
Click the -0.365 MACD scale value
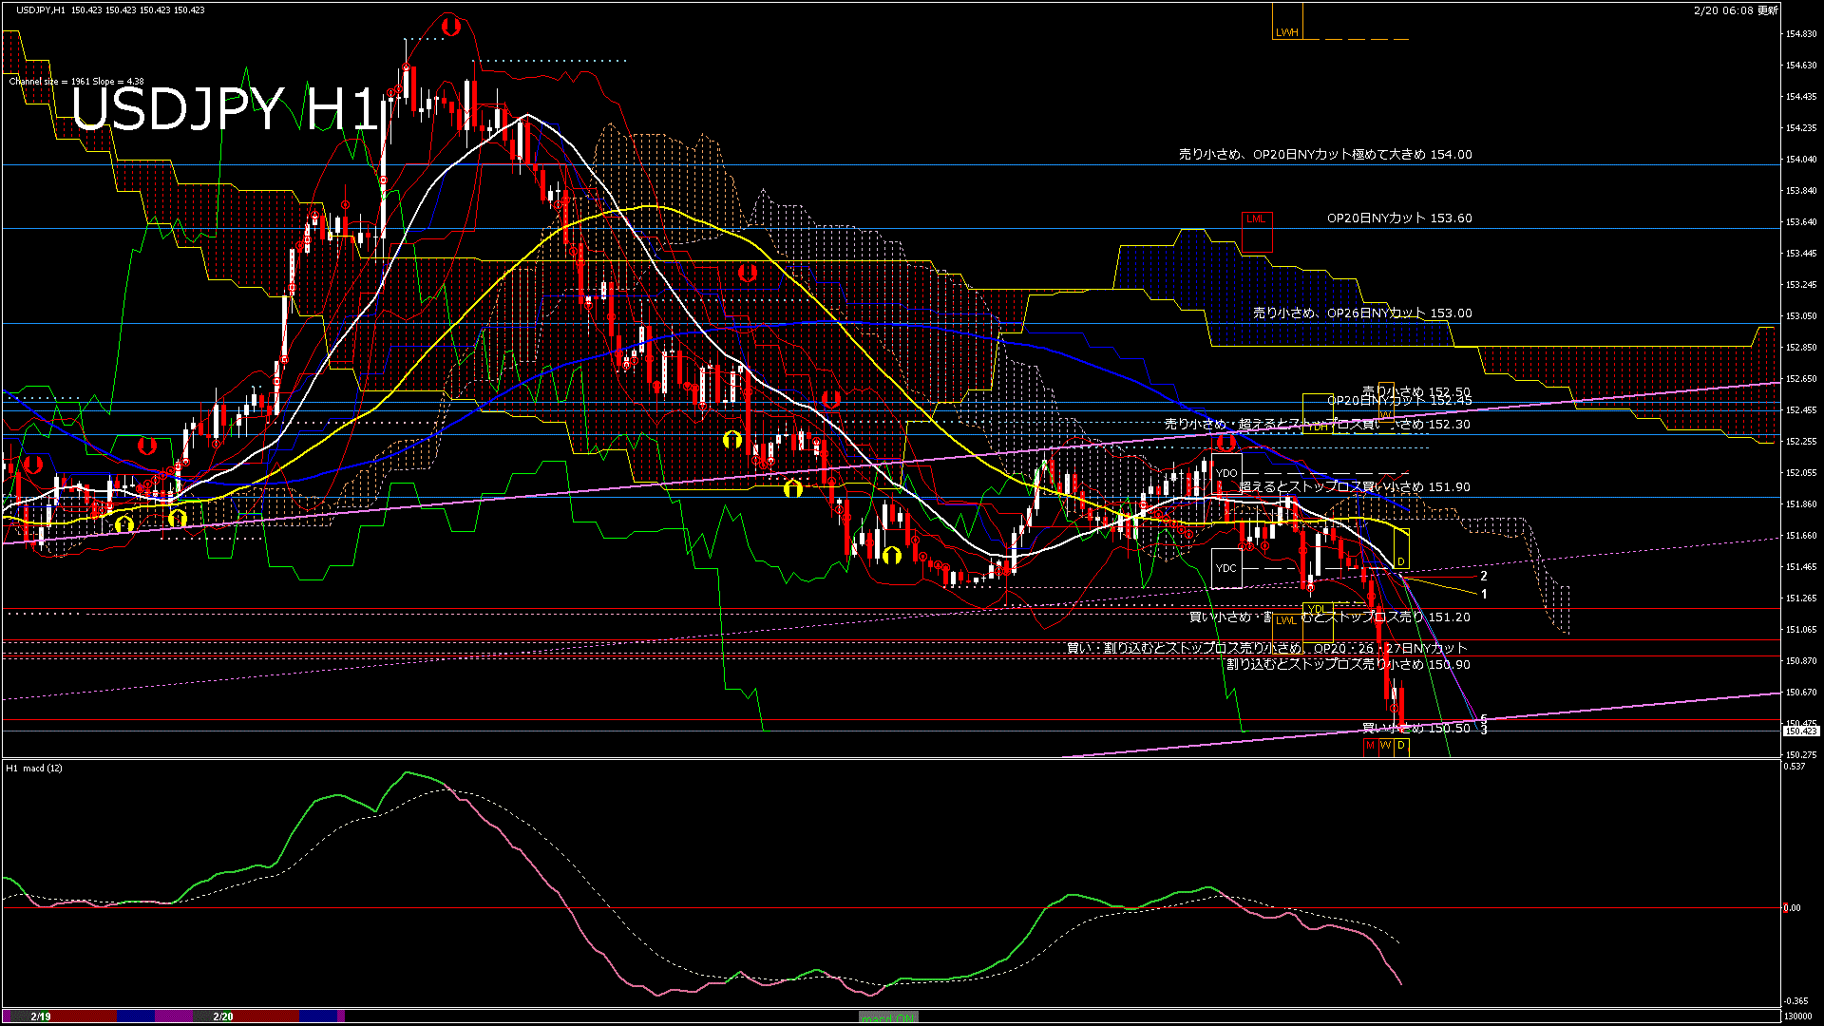[1795, 1001]
